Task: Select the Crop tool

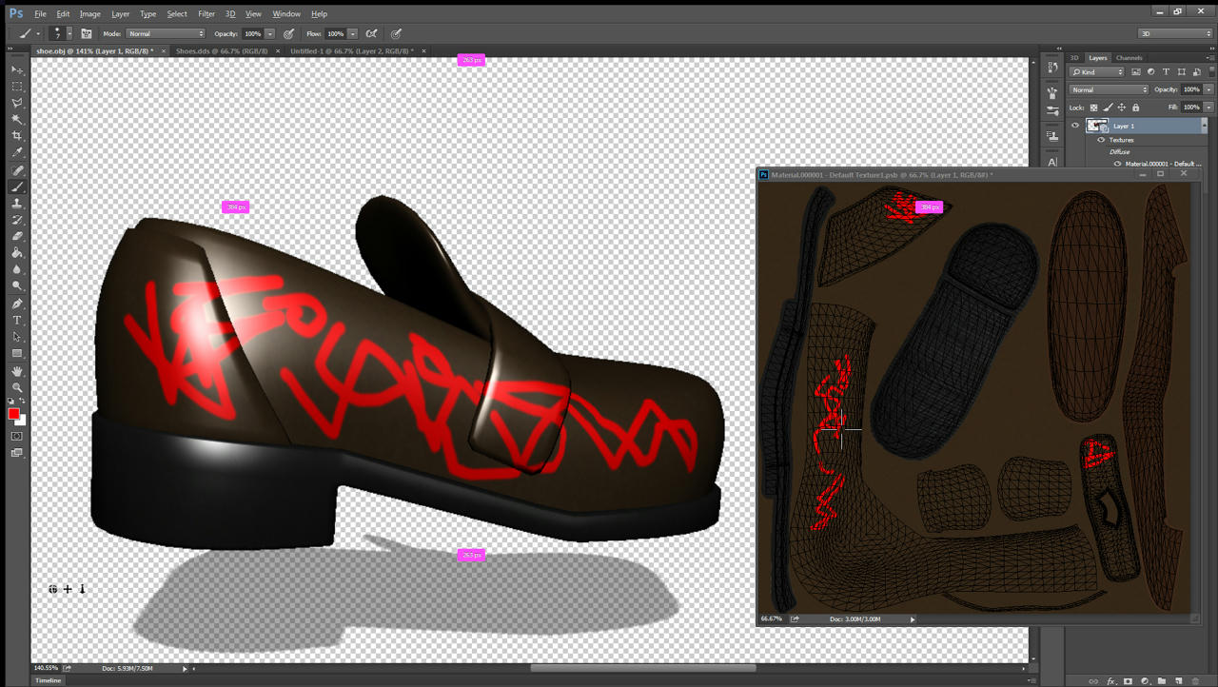Action: pos(17,136)
